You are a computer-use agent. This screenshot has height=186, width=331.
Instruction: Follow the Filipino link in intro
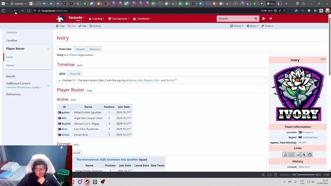[73, 55]
